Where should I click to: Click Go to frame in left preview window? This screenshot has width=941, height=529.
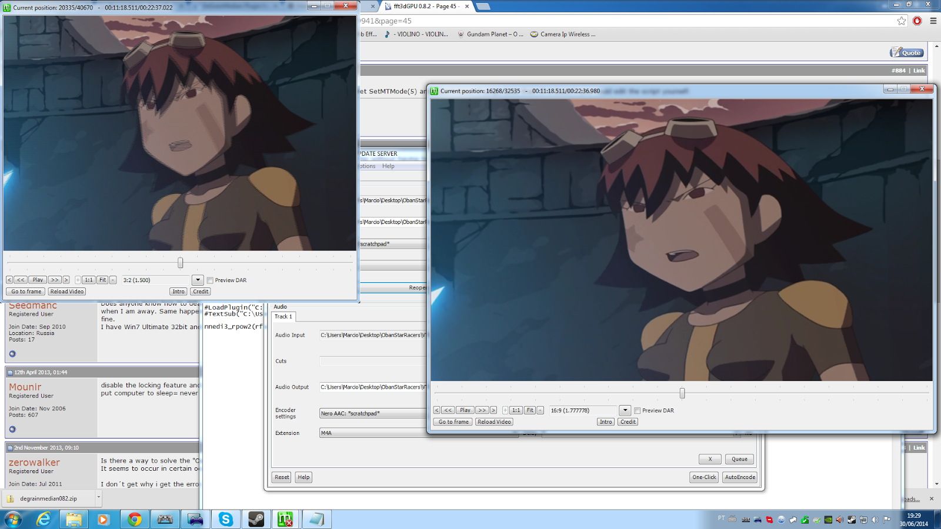tap(26, 292)
